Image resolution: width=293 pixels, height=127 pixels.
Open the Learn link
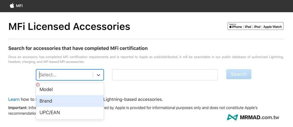click(14, 99)
